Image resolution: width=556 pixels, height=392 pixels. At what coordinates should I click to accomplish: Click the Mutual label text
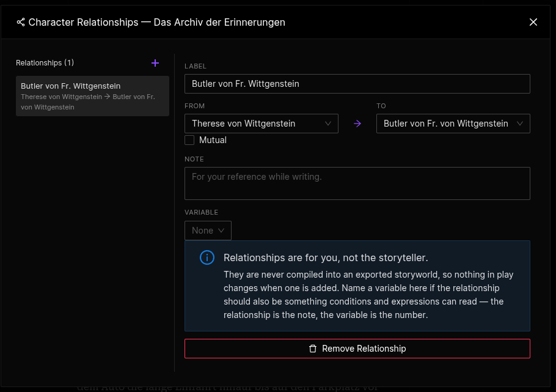click(213, 140)
